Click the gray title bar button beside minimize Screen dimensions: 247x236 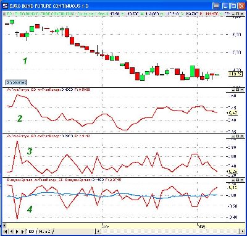216,6
